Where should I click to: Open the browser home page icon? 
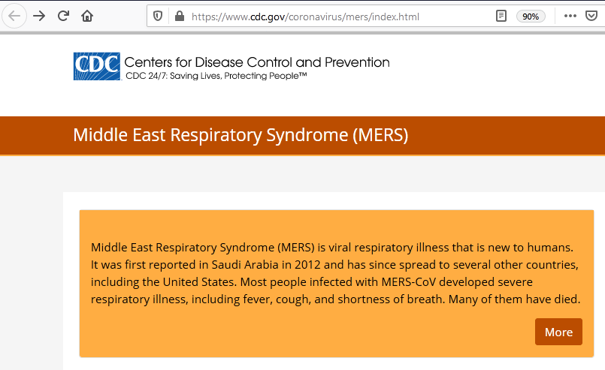tap(87, 17)
